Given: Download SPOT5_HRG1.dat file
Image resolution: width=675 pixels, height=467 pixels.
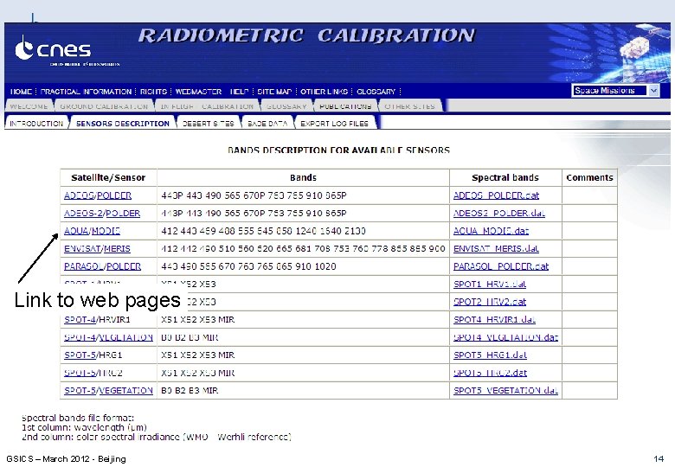Looking at the screenshot, I should click(490, 355).
